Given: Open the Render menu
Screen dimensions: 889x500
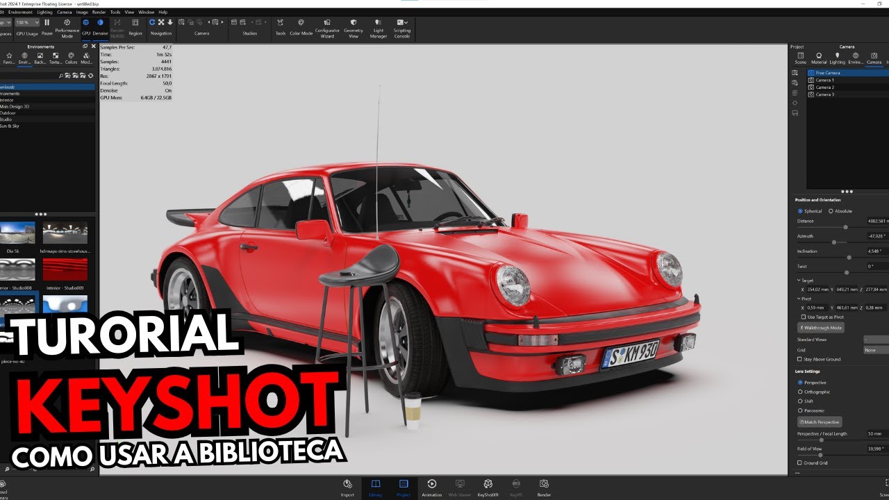Looking at the screenshot, I should pyautogui.click(x=99, y=12).
